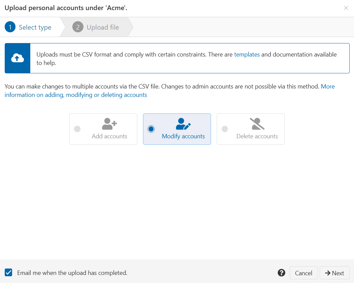Uncheck Email me when the upload has completed
Viewport: 354px width, 283px height.
point(8,273)
